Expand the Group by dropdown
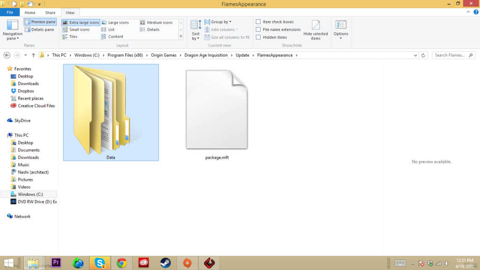The image size is (480, 270). 218,21
